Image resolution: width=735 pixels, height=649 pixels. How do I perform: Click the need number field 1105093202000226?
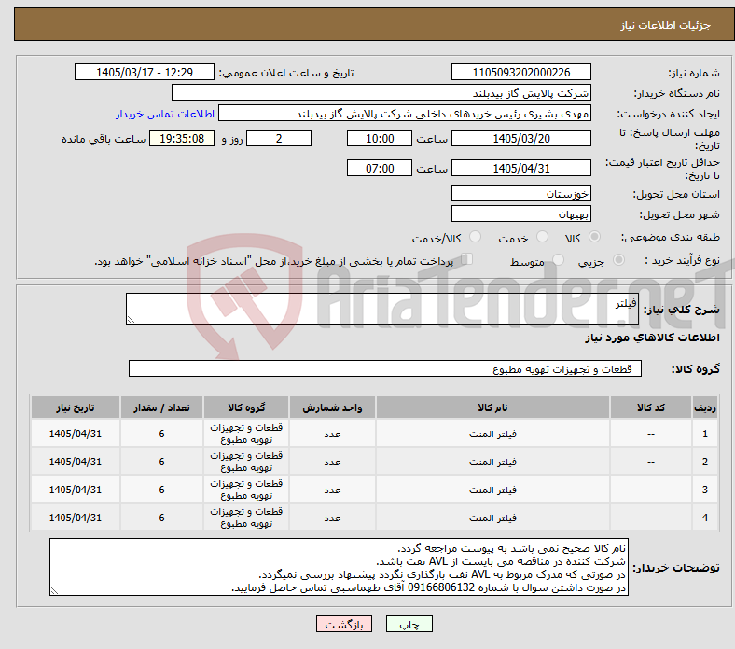click(x=521, y=72)
